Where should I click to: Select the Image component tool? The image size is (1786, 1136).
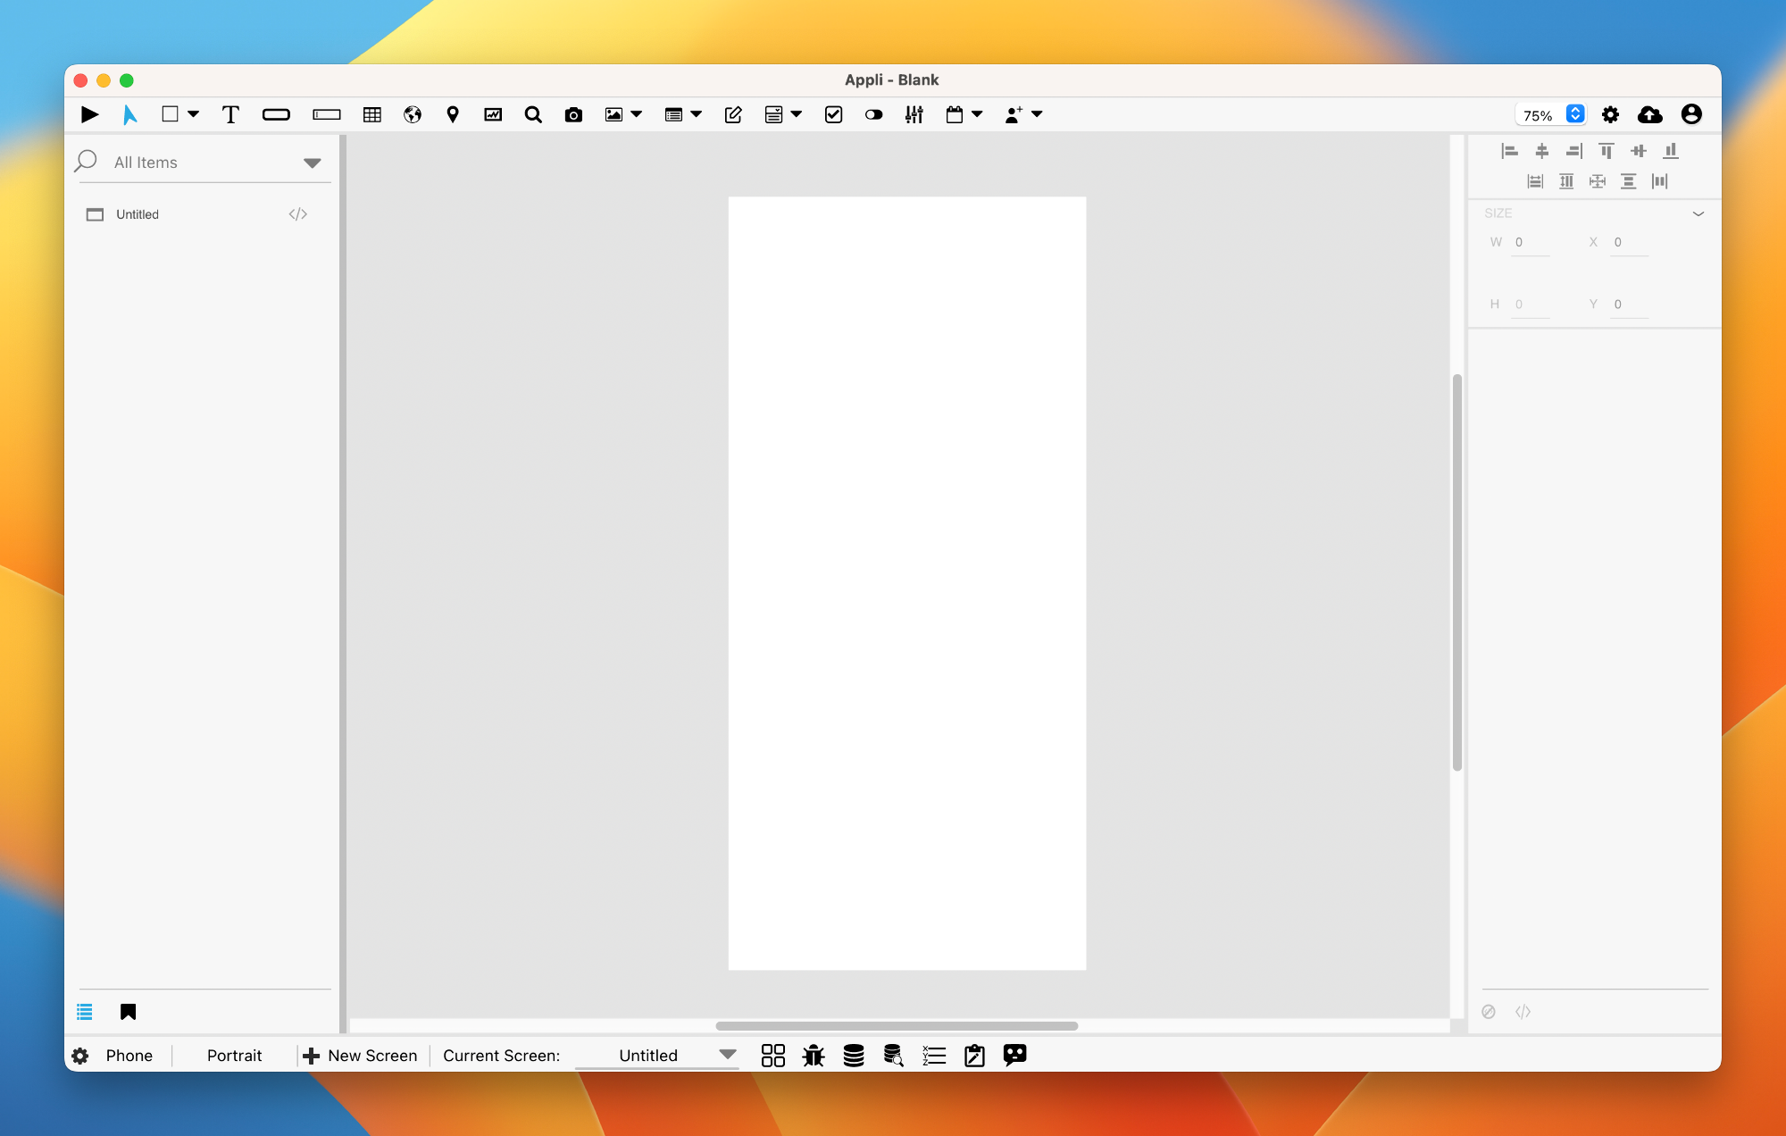[613, 114]
